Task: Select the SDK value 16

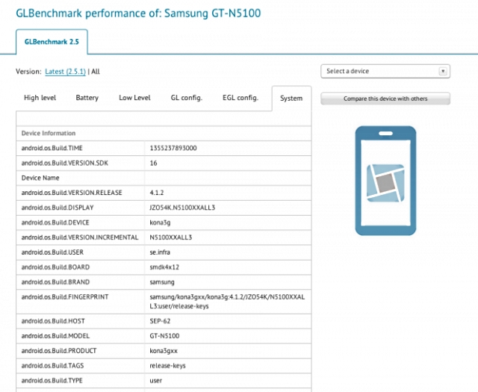Action: [x=153, y=163]
